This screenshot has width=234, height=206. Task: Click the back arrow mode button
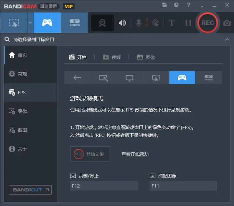77,78
